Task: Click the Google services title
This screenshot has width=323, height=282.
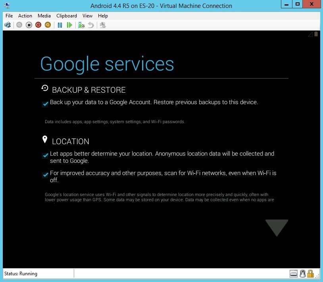Action: coord(107,64)
